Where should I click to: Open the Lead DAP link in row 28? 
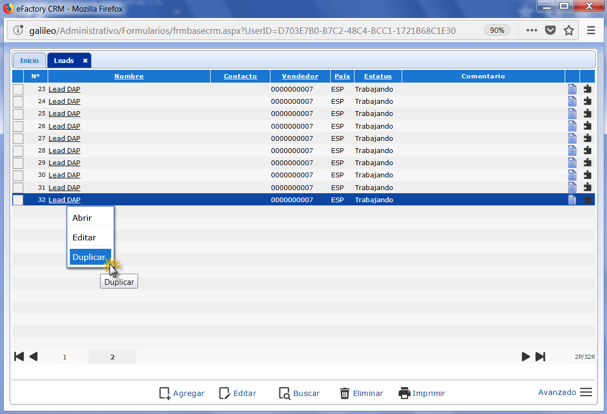click(x=64, y=151)
